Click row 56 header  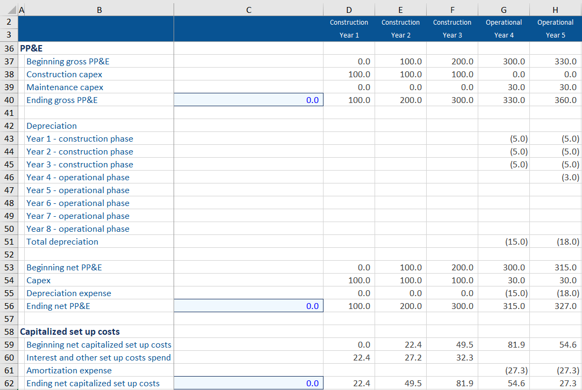pyautogui.click(x=9, y=306)
